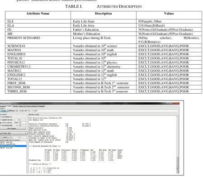The image size is (203, 177).
Task: Click the 'FE' attribute cell
Action: click(38, 29)
